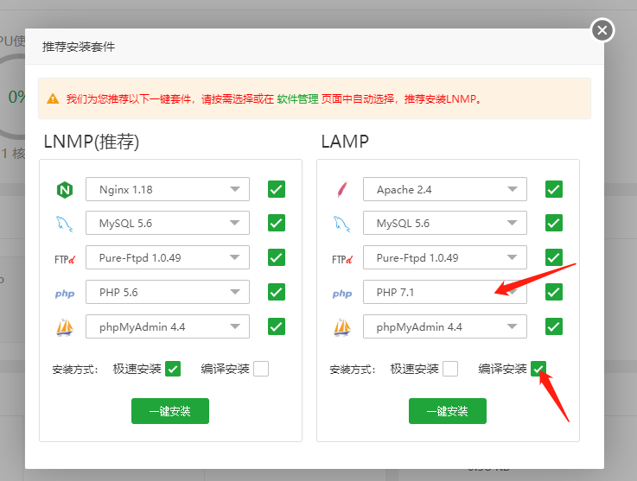Click the Nginx logo icon in LNMP
This screenshot has width=637, height=481.
point(65,190)
